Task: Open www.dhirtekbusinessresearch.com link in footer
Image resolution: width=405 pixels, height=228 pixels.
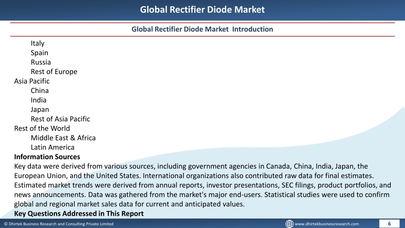Action: pyautogui.click(x=327, y=224)
